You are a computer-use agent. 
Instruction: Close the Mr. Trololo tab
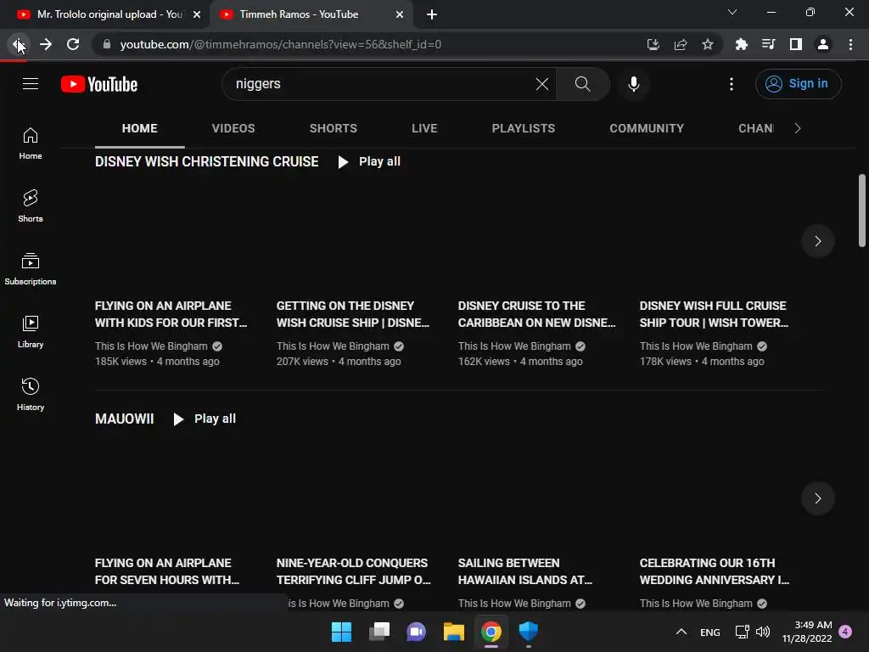click(197, 14)
